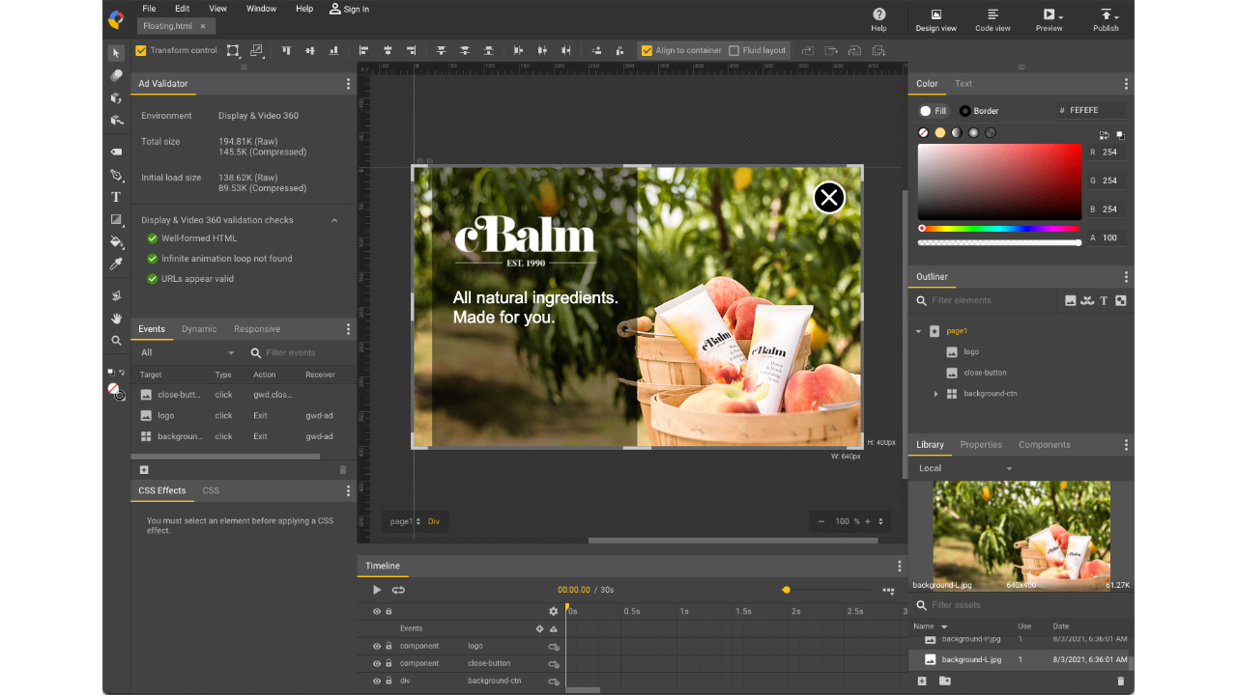Image resolution: width=1237 pixels, height=695 pixels.
Task: Open Timeline panel options menu
Action: (x=899, y=567)
